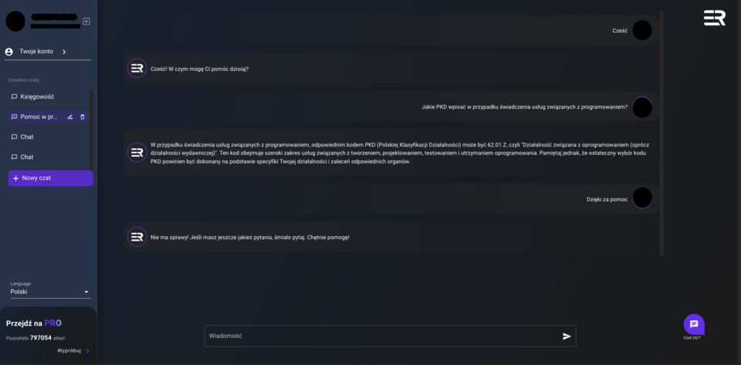Start a new chat with Nowy czat
Viewport: 741px width, 365px height.
point(51,178)
